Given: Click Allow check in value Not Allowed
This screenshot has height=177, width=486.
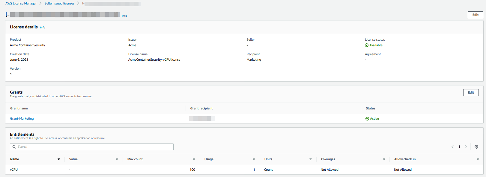Looking at the screenshot, I should [403, 170].
